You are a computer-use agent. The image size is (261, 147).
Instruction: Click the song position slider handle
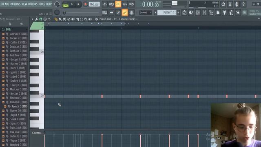point(64,13)
